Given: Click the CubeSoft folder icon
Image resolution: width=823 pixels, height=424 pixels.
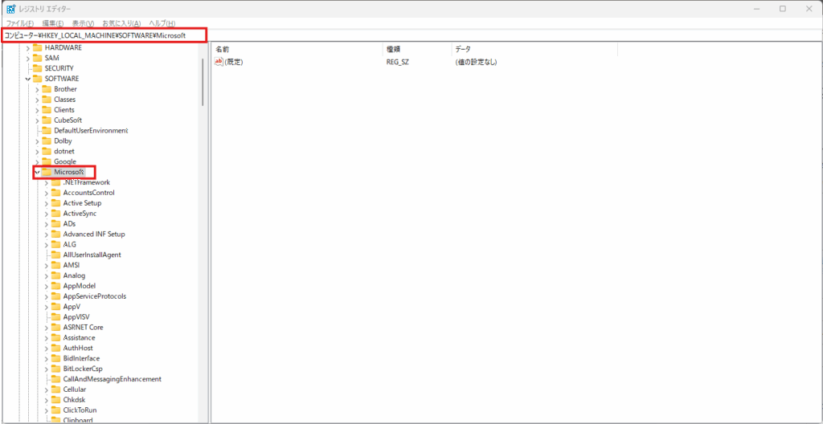Looking at the screenshot, I should pyautogui.click(x=46, y=120).
